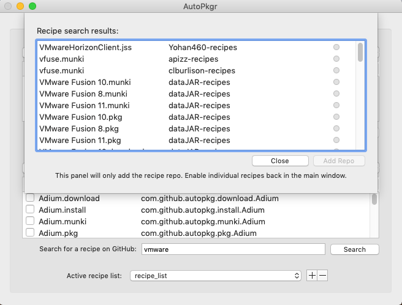
Task: Tick the Adium.pkg recipe checkbox
Action: point(30,233)
